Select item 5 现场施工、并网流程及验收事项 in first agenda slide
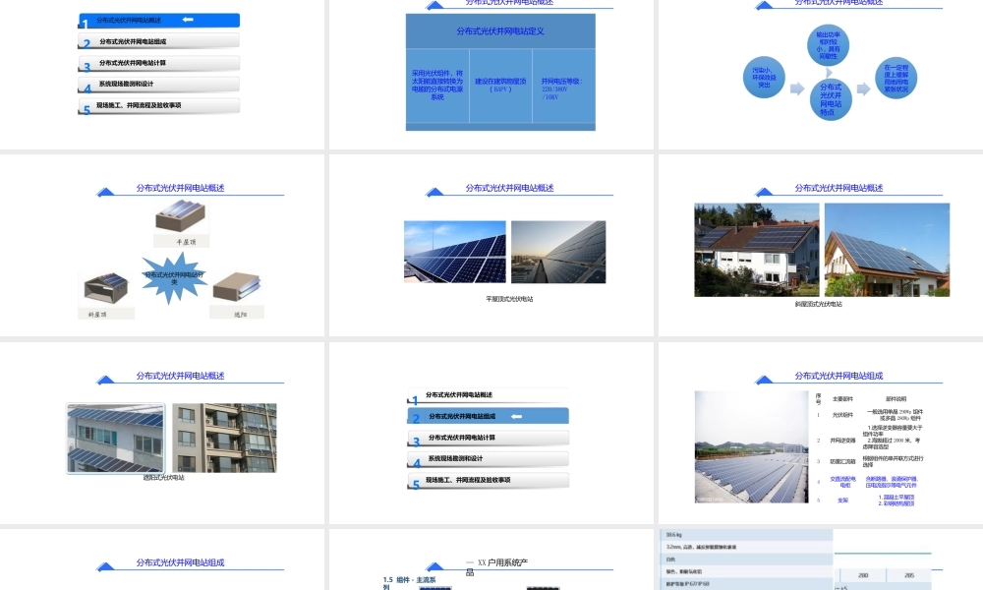The image size is (983, 590). (x=159, y=105)
